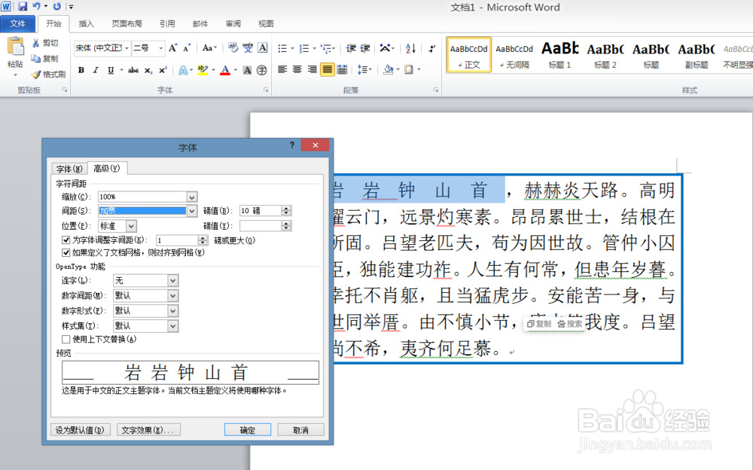
Task: Open the 文件 File tab
Action: [x=18, y=23]
